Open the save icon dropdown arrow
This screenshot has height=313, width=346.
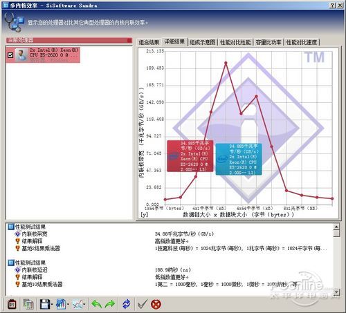coord(52,305)
